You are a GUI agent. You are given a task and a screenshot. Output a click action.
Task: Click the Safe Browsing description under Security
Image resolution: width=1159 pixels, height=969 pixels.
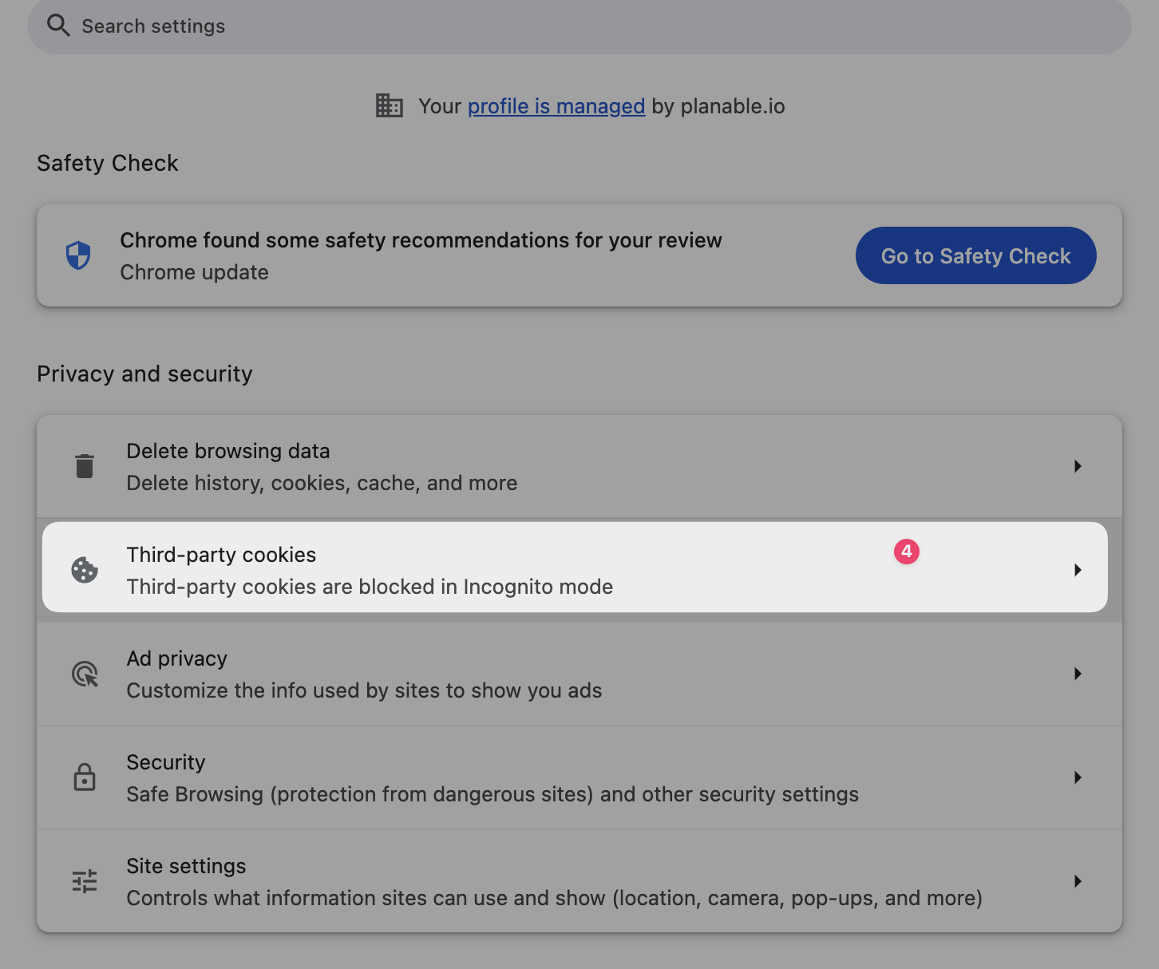(x=492, y=794)
